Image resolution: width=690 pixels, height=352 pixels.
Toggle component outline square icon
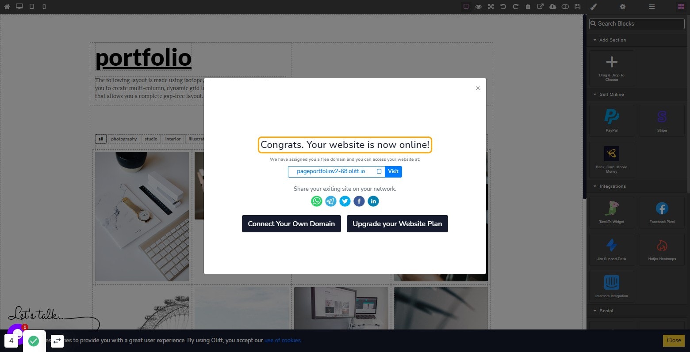click(x=466, y=7)
